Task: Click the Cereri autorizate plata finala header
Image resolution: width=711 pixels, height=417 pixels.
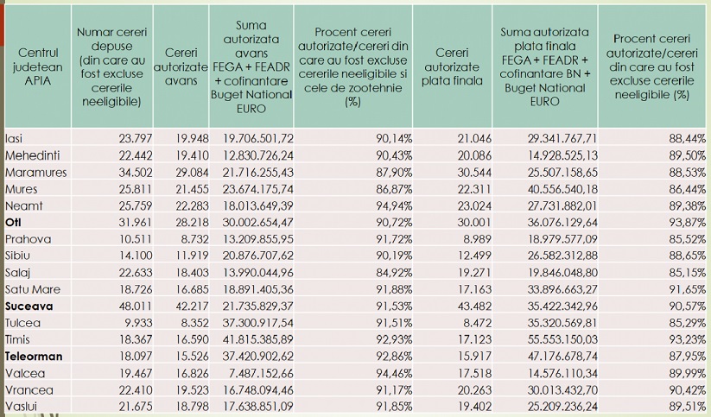Action: [x=452, y=66]
